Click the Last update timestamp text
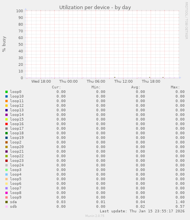This screenshot has width=190, height=220. (142, 211)
